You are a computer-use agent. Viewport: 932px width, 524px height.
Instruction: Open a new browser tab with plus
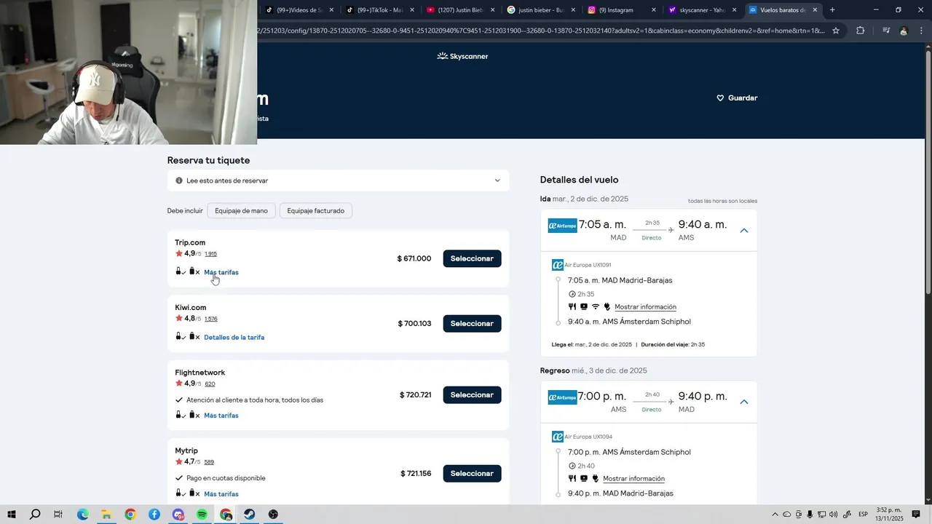coord(832,10)
